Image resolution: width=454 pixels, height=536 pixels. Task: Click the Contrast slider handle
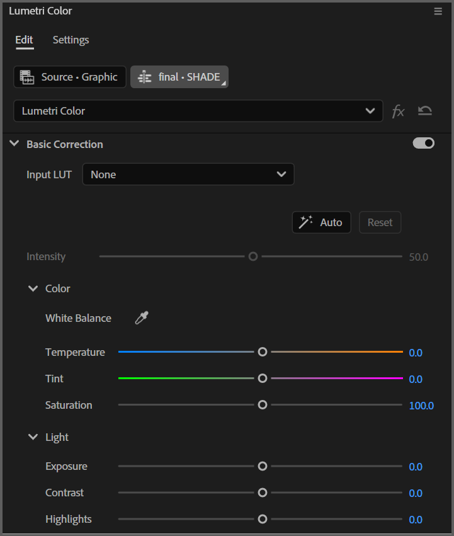point(263,493)
